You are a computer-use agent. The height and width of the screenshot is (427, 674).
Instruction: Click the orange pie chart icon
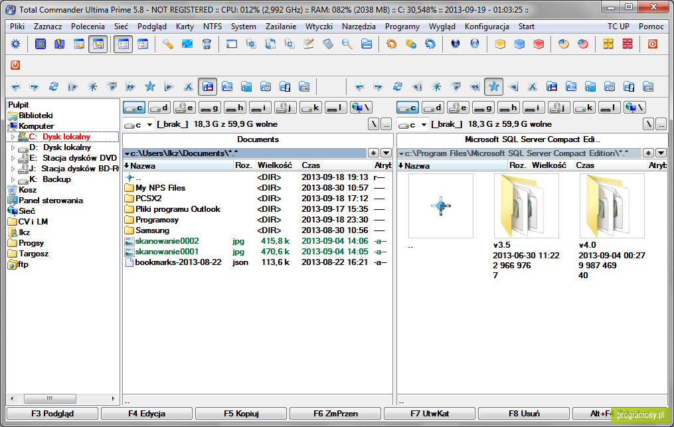[564, 44]
